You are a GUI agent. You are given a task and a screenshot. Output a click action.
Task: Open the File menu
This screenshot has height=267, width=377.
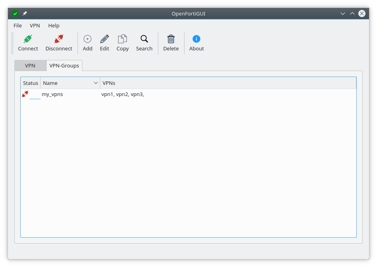coord(17,25)
